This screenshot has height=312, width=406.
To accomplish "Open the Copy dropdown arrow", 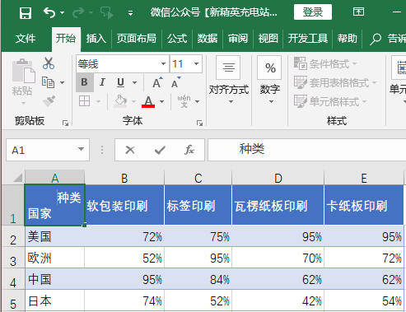I will pos(63,82).
